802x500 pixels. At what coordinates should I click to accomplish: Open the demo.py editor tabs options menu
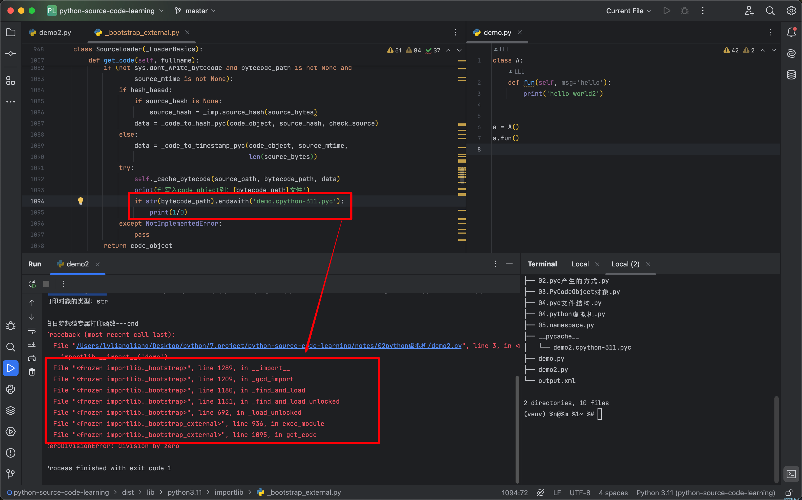tap(770, 32)
